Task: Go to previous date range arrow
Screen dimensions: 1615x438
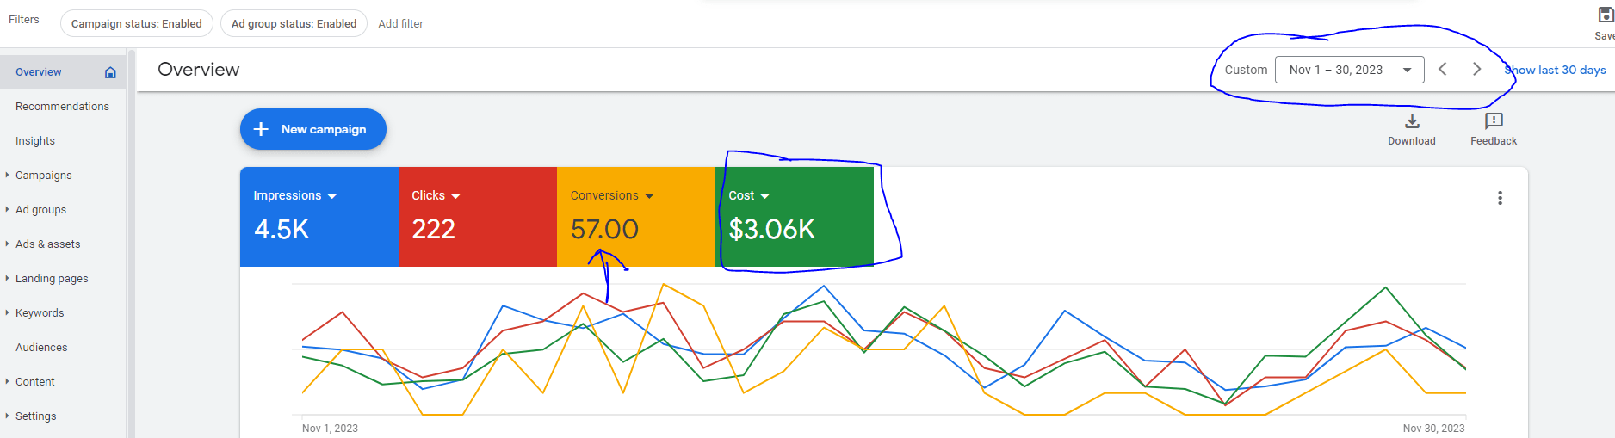Action: pos(1443,69)
